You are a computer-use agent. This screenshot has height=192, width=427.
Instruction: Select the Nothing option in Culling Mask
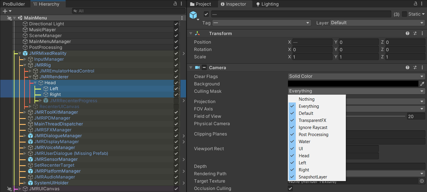pyautogui.click(x=306, y=99)
